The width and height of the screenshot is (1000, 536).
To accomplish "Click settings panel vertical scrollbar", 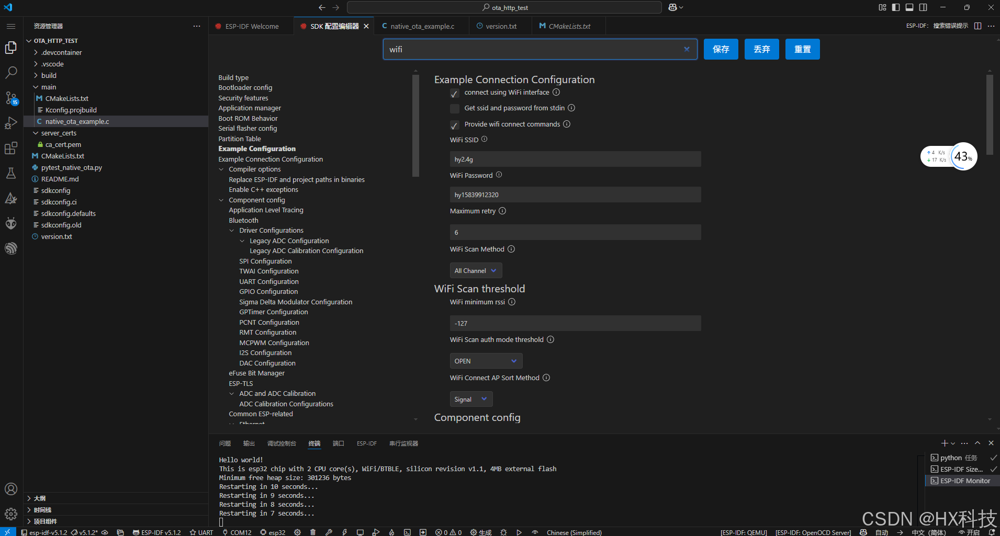I will pos(990,115).
